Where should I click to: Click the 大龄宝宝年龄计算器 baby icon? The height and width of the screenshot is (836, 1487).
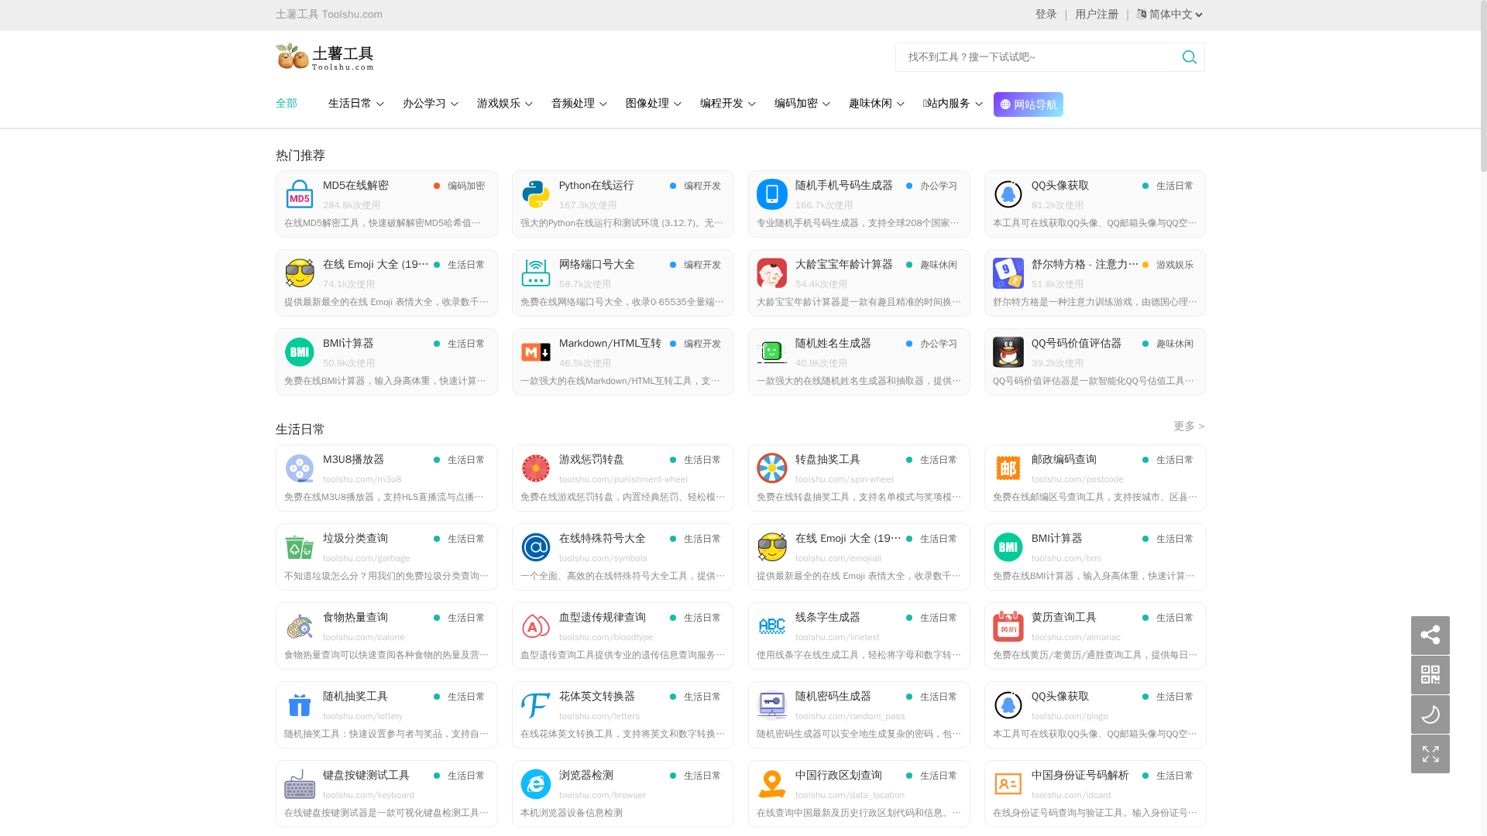coord(772,273)
